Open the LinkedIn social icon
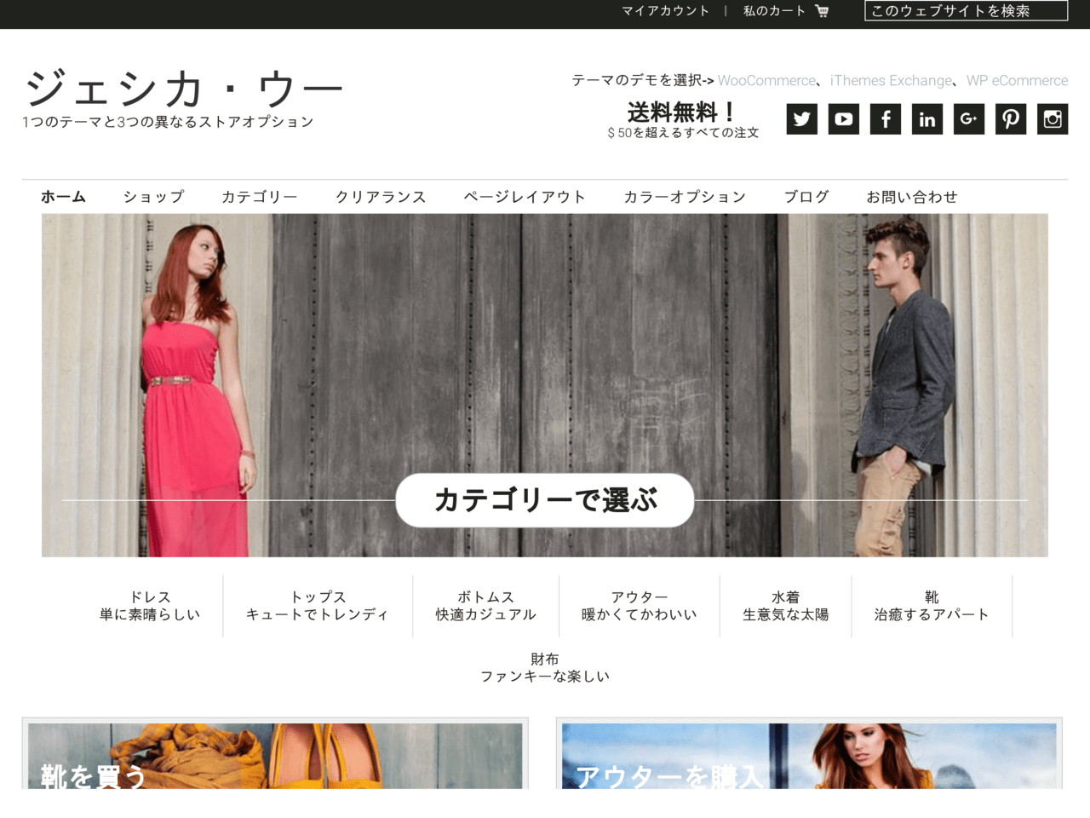Image resolution: width=1090 pixels, height=818 pixels. coord(926,118)
